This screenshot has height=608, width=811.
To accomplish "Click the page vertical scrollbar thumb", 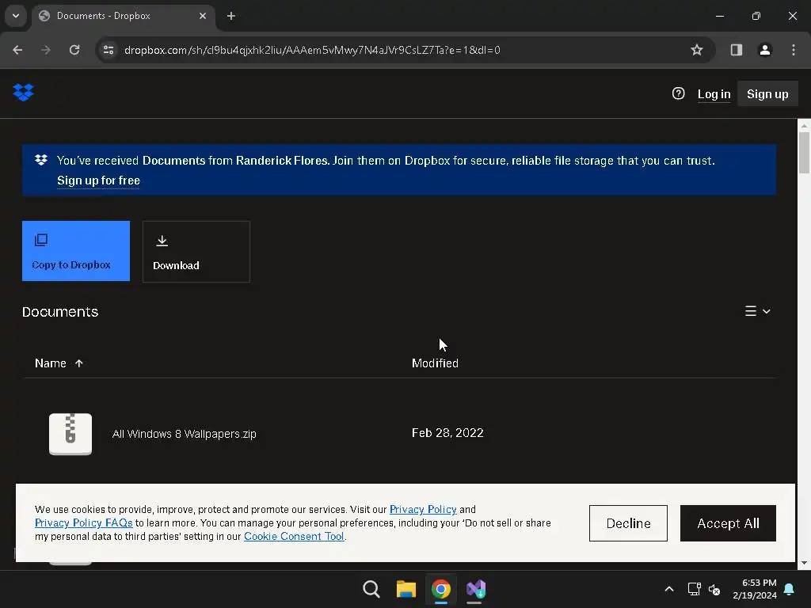I will tap(804, 153).
